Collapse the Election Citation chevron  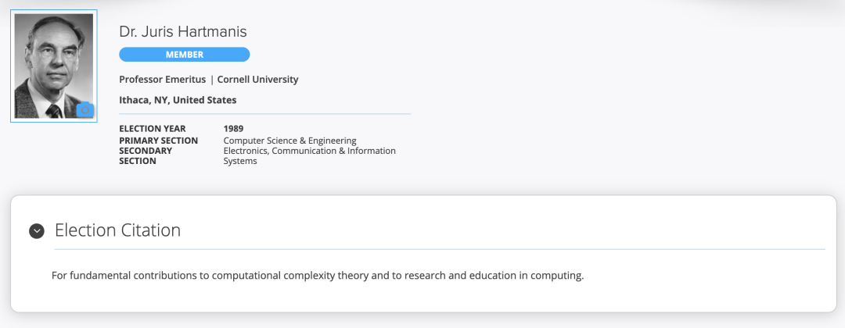(37, 230)
